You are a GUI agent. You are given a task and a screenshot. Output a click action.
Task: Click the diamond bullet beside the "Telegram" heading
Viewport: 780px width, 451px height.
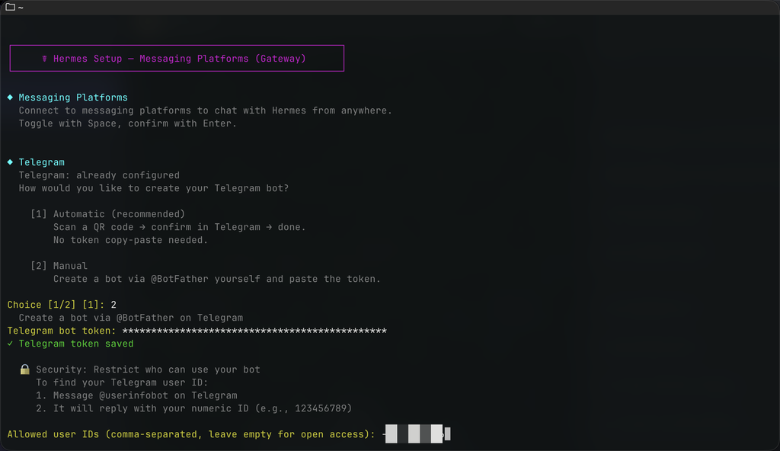10,162
